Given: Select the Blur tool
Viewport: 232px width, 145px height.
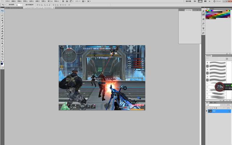Looking at the screenshot, I should pos(3,41).
